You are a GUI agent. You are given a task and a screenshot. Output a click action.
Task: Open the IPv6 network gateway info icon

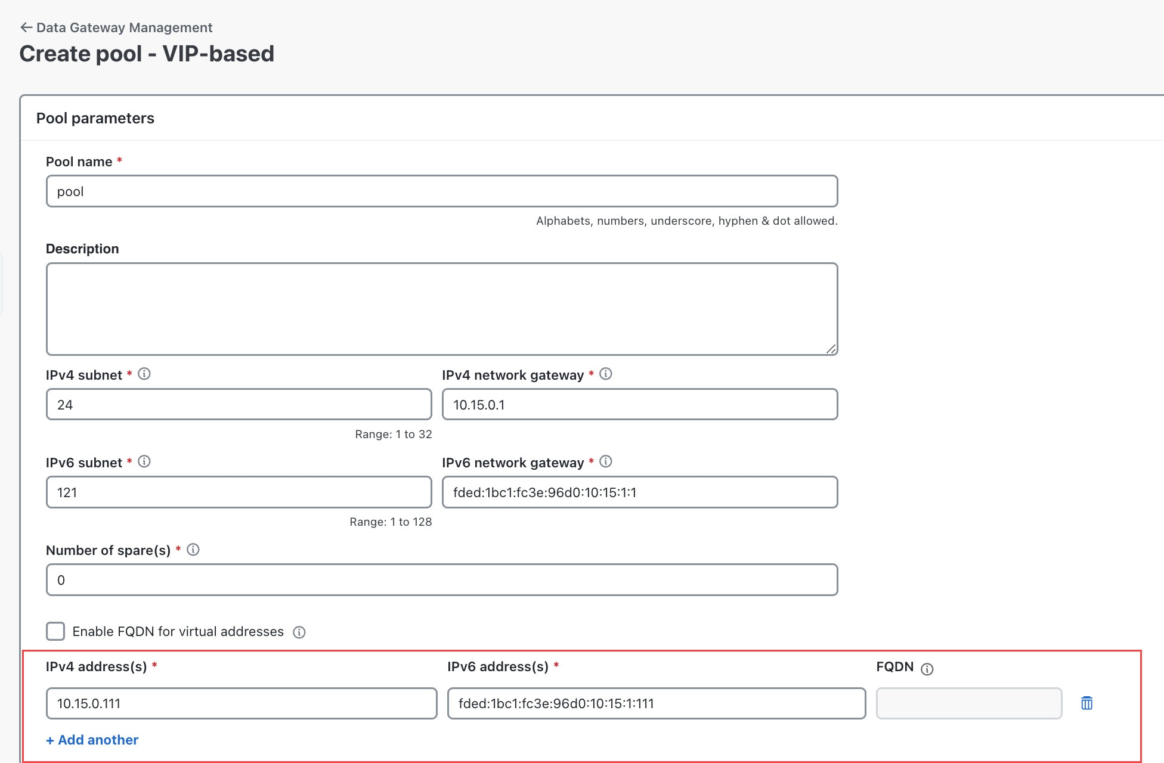pyautogui.click(x=606, y=461)
